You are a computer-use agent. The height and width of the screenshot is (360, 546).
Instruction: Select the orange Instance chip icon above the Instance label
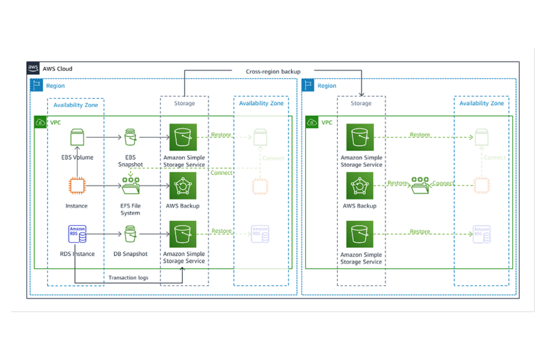coord(77,186)
